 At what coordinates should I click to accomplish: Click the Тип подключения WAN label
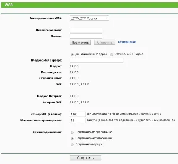pos(46,18)
